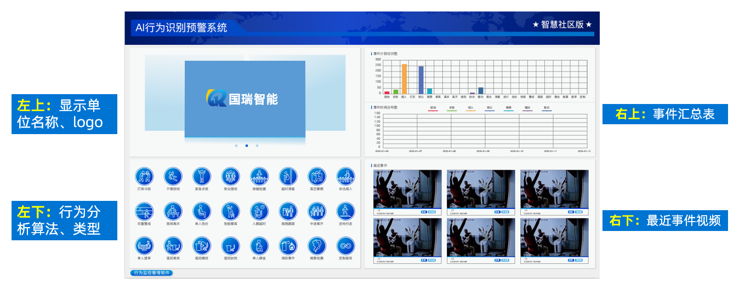Select the 高空攀爬 climbing detection icon
This screenshot has height=289, width=739.
(316, 177)
